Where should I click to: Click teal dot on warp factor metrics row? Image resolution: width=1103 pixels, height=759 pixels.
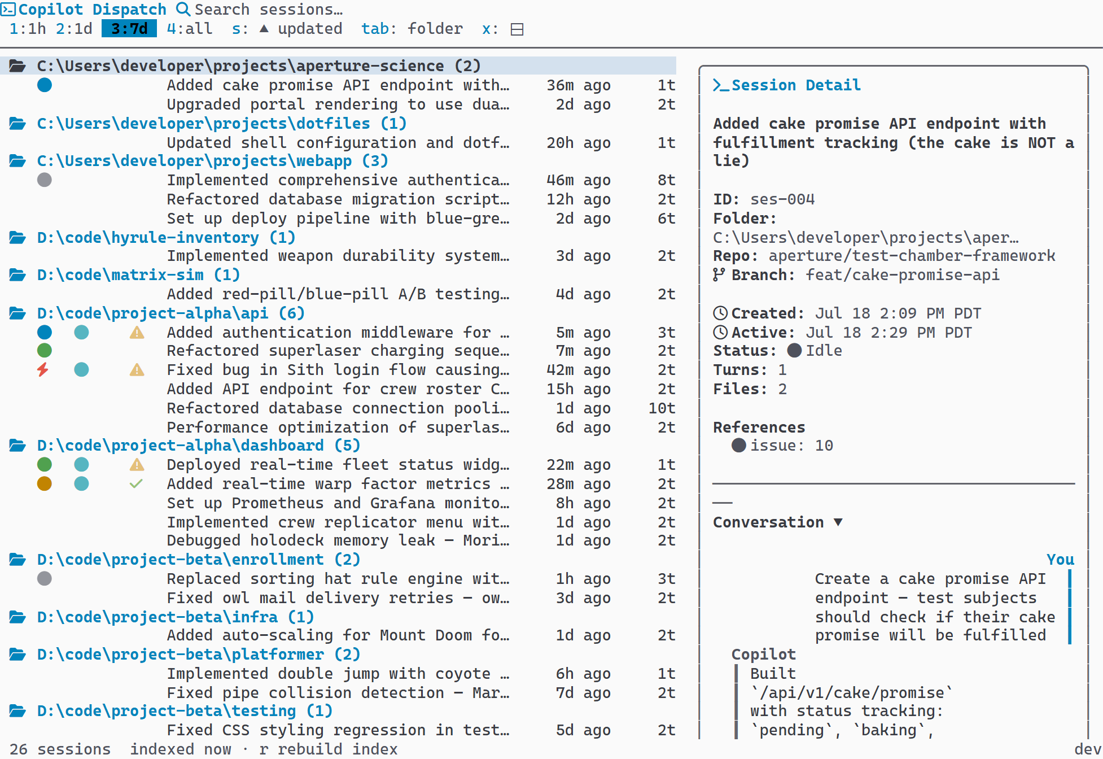[x=81, y=483]
